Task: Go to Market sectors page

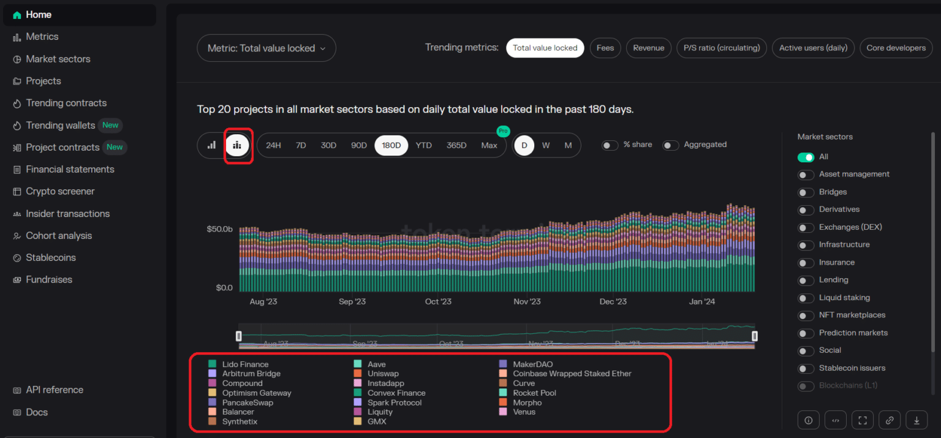Action: [x=58, y=59]
